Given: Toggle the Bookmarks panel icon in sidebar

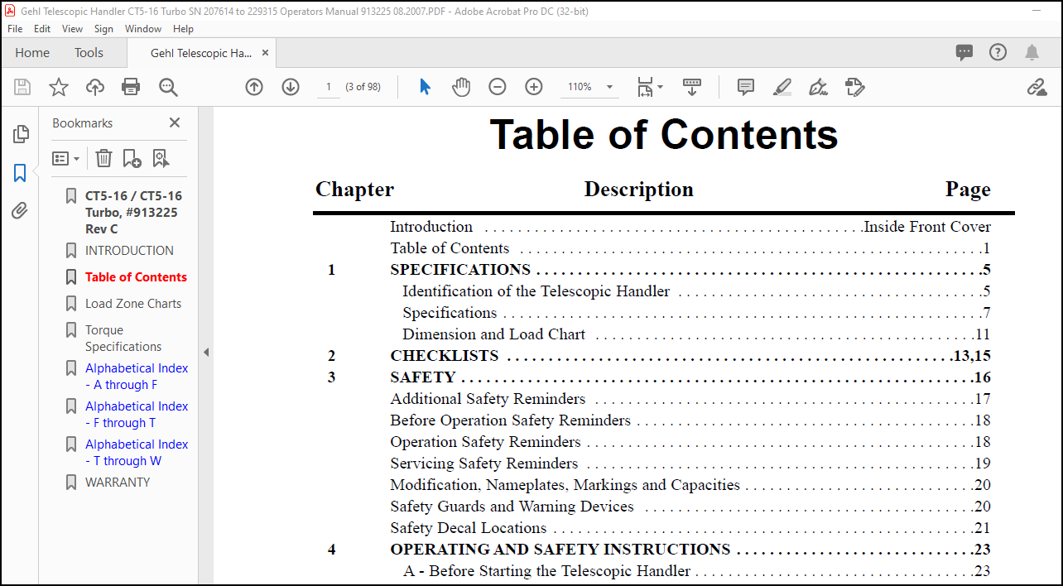Looking at the screenshot, I should tap(20, 173).
